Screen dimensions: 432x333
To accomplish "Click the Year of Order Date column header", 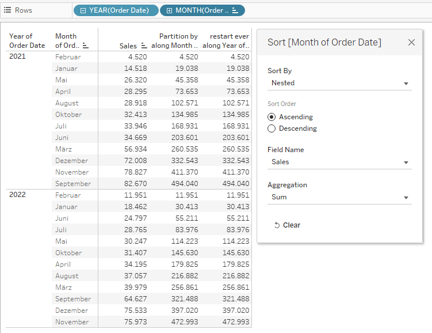I will click(26, 41).
